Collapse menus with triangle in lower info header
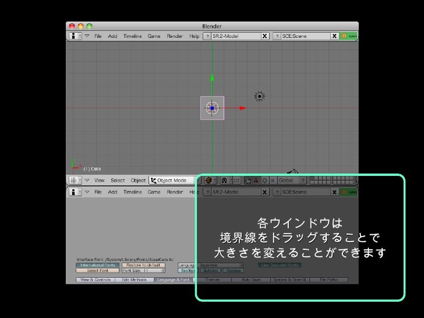This screenshot has width=424, height=318. coord(87,192)
